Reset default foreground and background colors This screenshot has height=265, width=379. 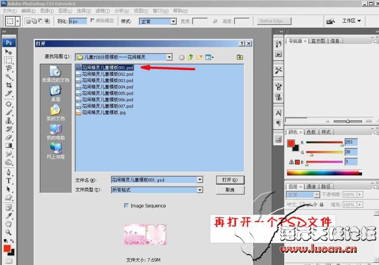[x=5, y=241]
